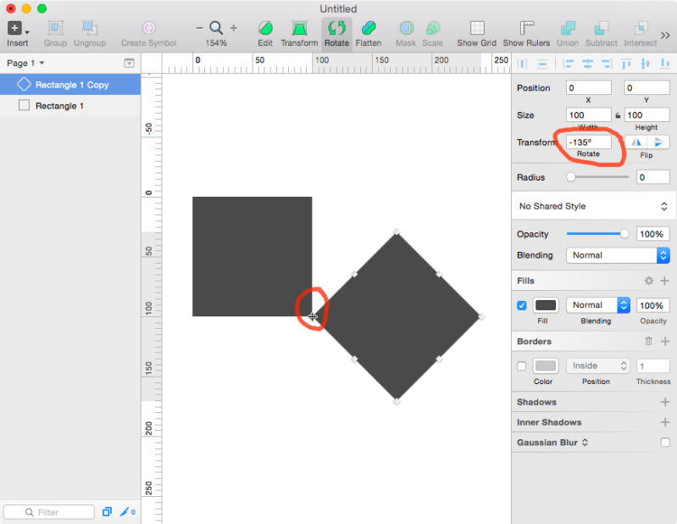The image size is (677, 524).
Task: Delete unused borders with trash icon
Action: (x=648, y=341)
